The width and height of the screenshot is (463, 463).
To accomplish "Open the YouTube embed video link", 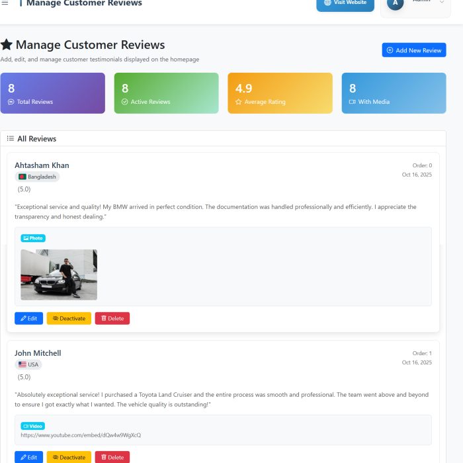I will point(81,435).
